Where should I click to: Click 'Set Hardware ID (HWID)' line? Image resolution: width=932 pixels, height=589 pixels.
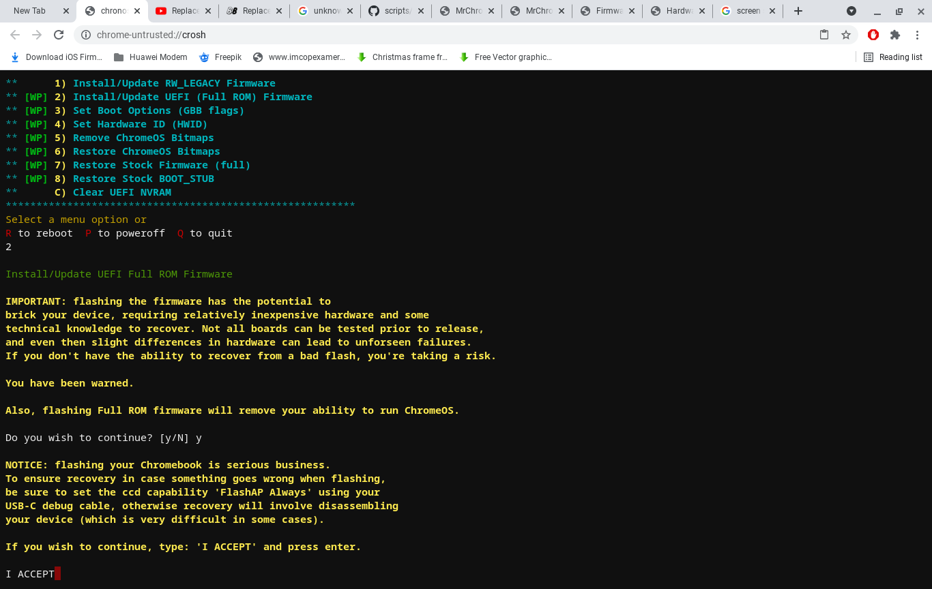[140, 124]
